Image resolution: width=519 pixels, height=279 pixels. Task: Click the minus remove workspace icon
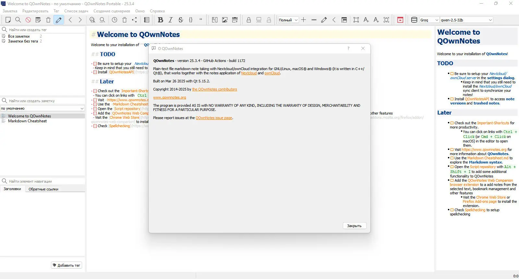point(314,20)
